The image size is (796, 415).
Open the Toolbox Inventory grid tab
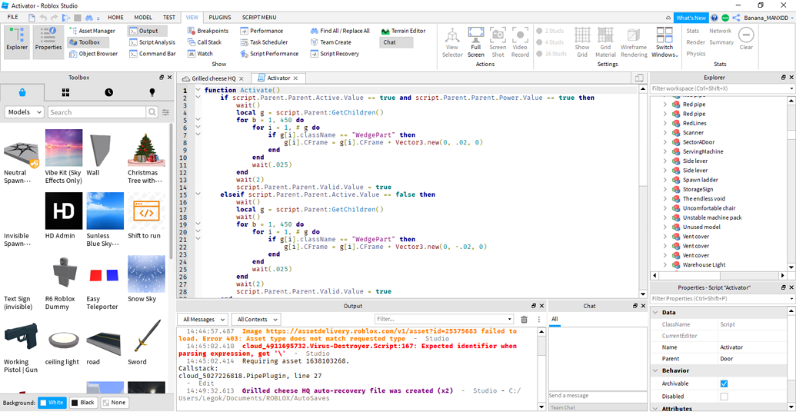click(x=65, y=92)
